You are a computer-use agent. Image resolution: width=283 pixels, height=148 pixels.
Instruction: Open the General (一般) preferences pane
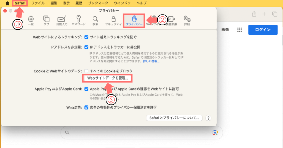click(x=31, y=21)
